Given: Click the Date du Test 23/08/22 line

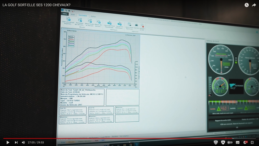Looking at the screenshot, I should coord(70,92).
